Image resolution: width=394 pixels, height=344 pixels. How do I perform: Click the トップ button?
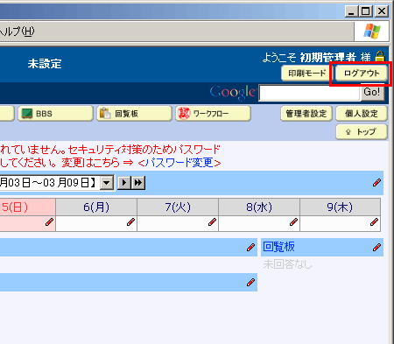click(x=362, y=132)
